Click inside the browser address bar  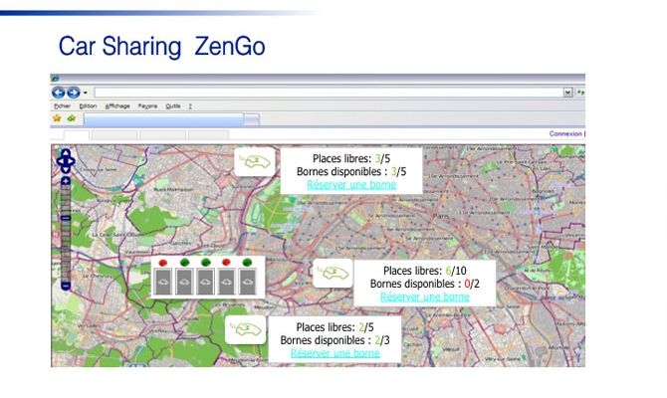[329, 93]
